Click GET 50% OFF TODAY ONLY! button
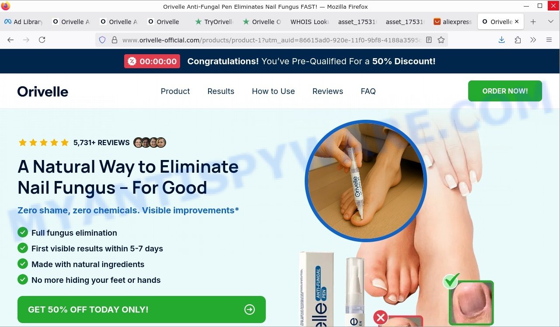560x327 pixels. click(x=142, y=310)
